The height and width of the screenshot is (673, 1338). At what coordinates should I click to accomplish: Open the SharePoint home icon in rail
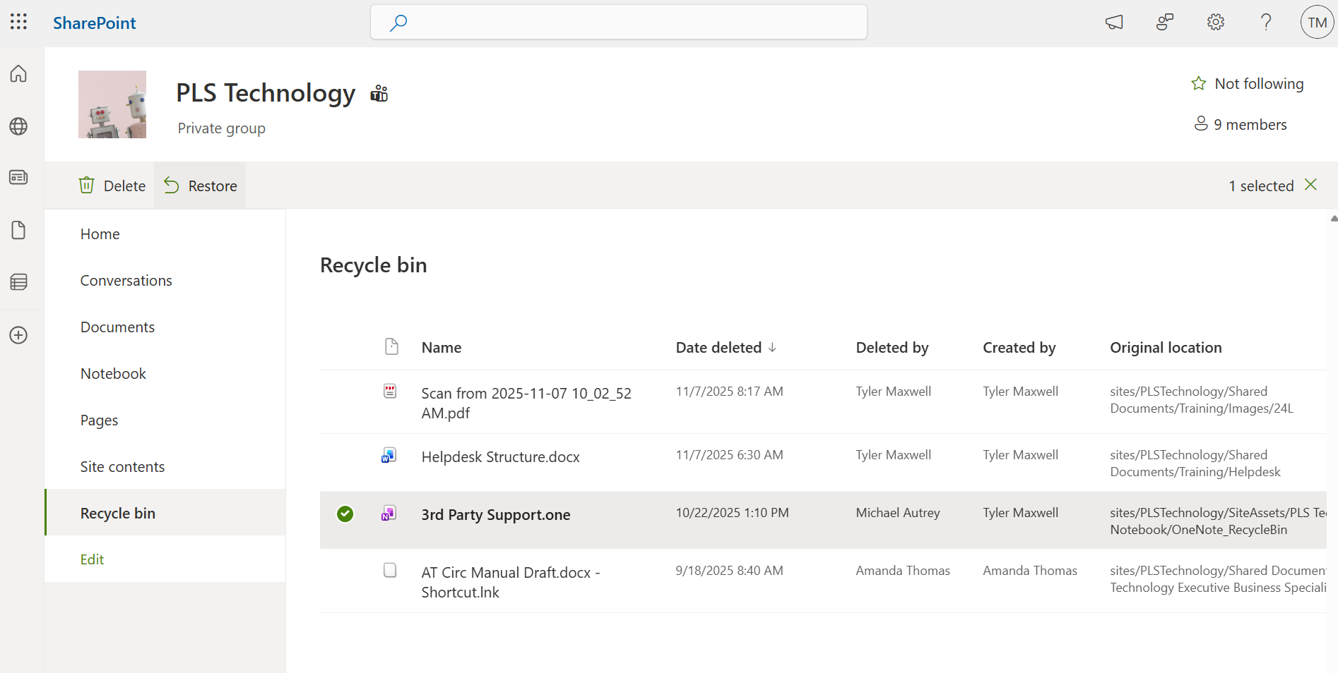pos(18,74)
